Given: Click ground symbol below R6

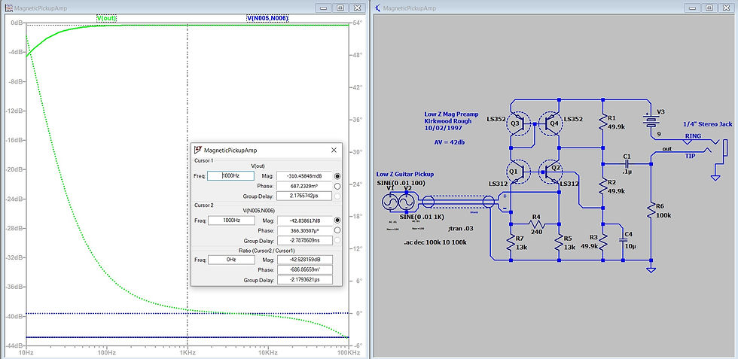Looking at the screenshot, I should click(651, 270).
